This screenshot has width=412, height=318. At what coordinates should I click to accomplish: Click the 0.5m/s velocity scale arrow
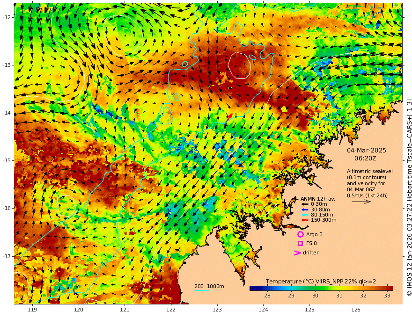pyautogui.click(x=361, y=202)
